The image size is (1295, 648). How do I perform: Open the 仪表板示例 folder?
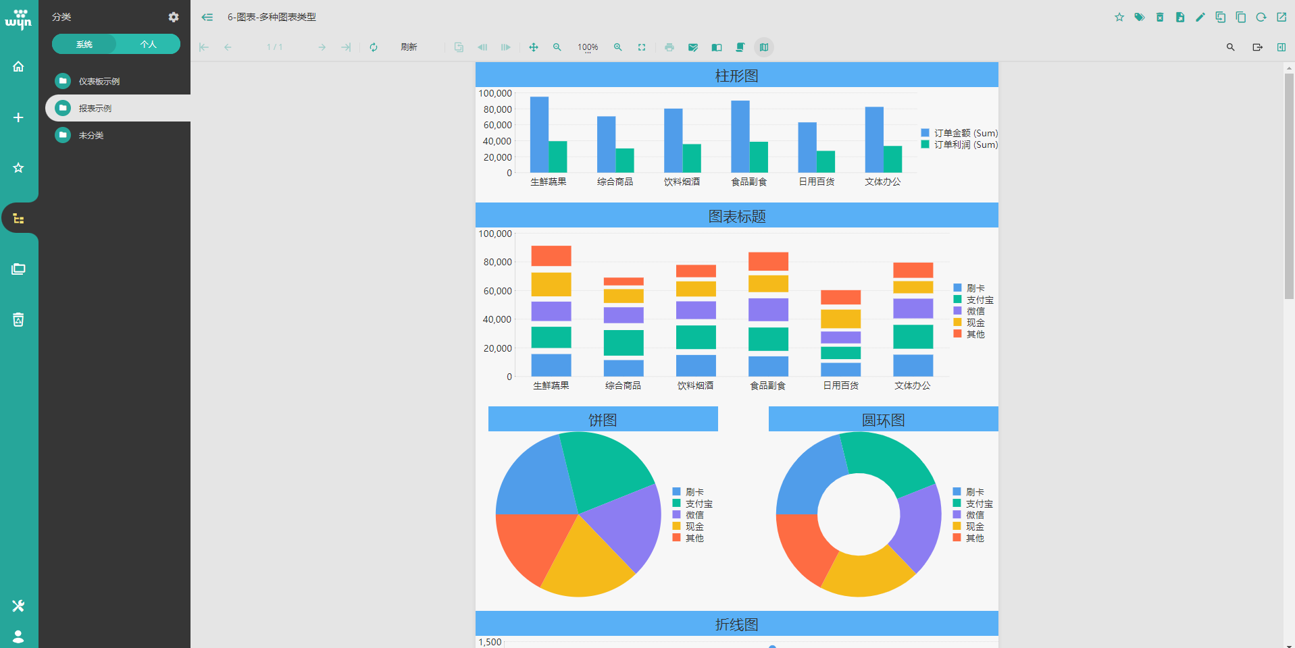pos(118,81)
